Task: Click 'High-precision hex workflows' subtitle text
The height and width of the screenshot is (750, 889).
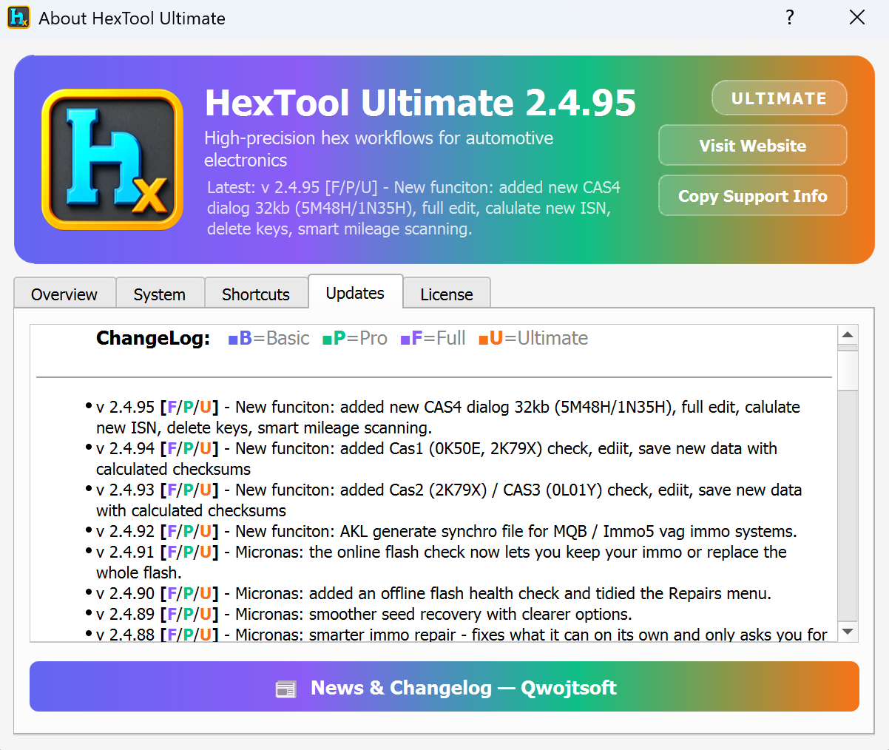Action: [x=379, y=149]
